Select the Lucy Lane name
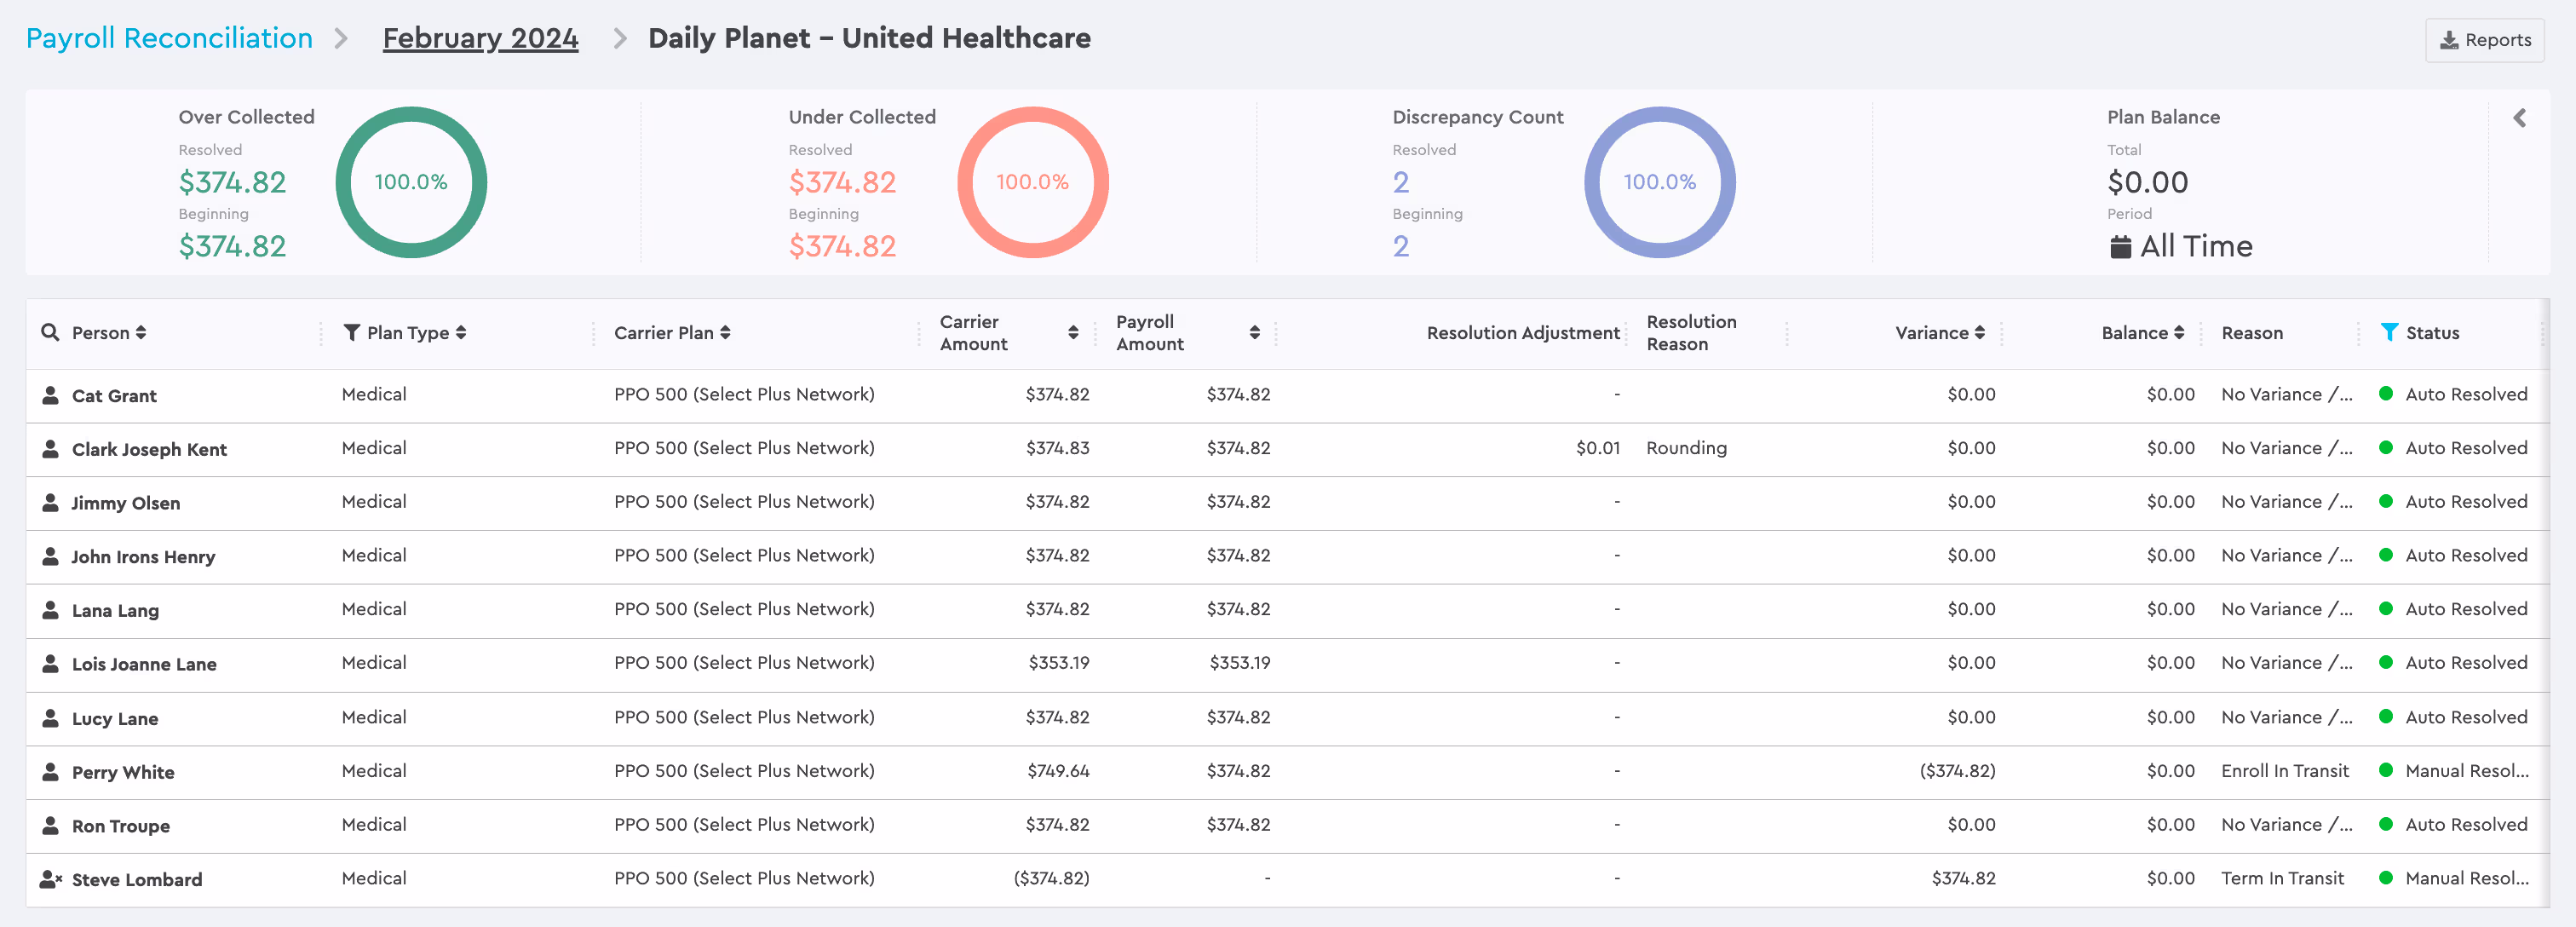 point(115,719)
